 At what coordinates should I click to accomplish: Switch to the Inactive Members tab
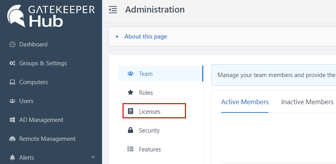click(x=307, y=102)
